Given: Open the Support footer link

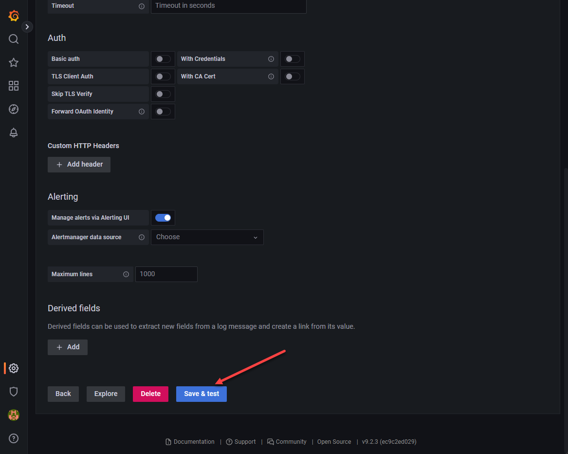Looking at the screenshot, I should (x=241, y=442).
